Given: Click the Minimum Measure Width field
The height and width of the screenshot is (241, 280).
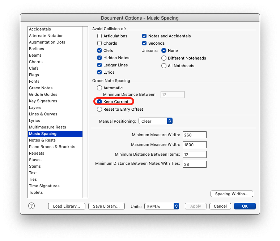Looking at the screenshot, I should click(x=194, y=135).
